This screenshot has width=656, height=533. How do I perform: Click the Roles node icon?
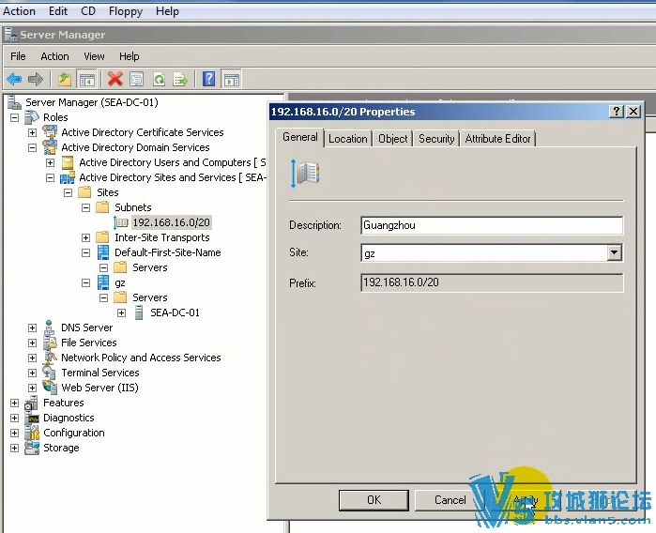tap(32, 117)
